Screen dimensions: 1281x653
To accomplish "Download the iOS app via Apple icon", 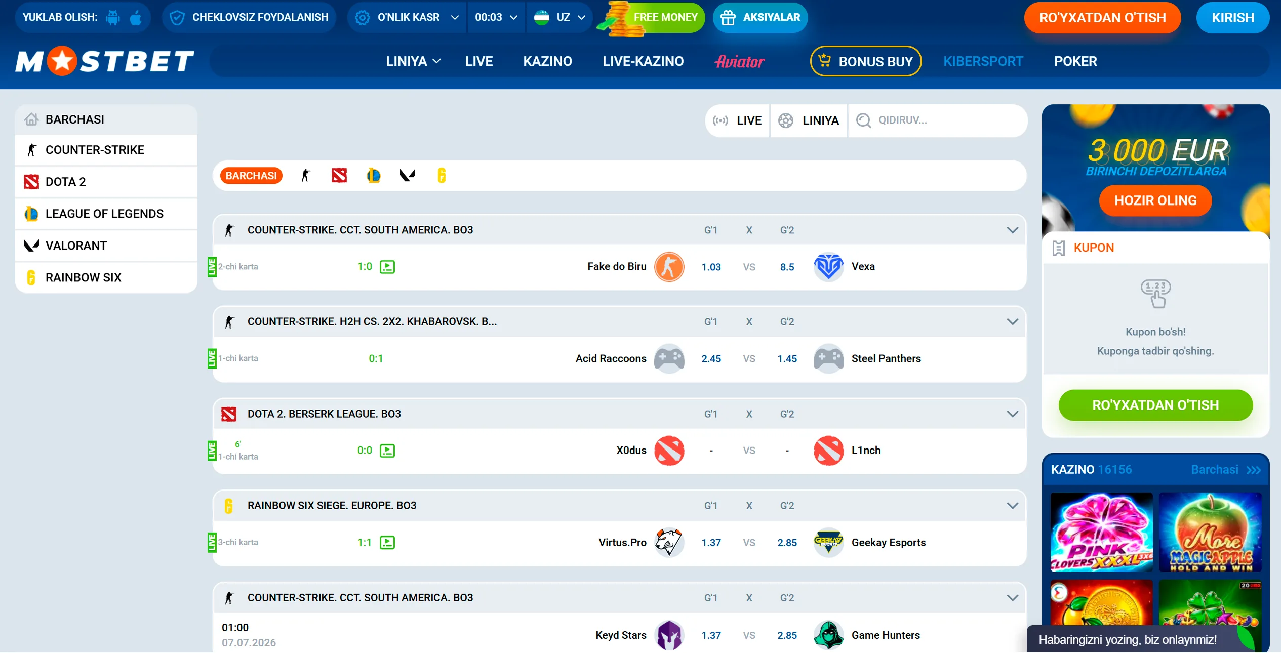I will tap(136, 18).
